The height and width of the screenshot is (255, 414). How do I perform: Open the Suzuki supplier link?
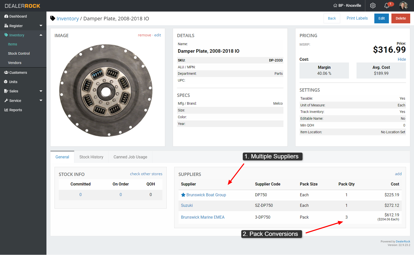[187, 205]
